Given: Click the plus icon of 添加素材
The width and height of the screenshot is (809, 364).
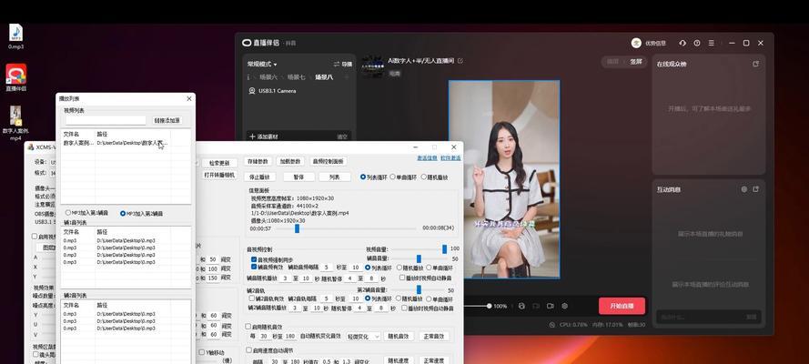Looking at the screenshot, I should coord(252,136).
